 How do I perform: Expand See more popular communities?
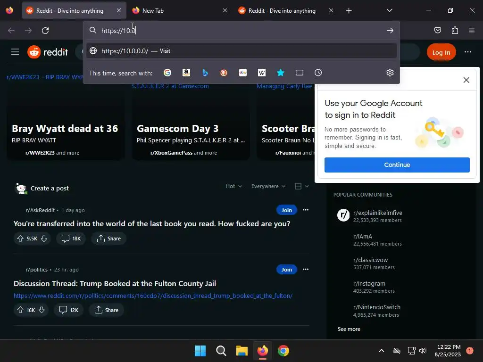[x=349, y=329]
